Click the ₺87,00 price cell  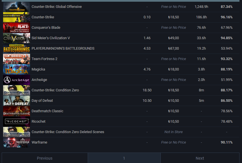pyautogui.click(x=173, y=49)
